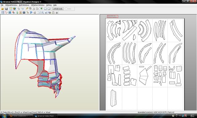Open the 2DPatternWindow menu
The width and height of the screenshot is (197, 118).
[38, 5]
